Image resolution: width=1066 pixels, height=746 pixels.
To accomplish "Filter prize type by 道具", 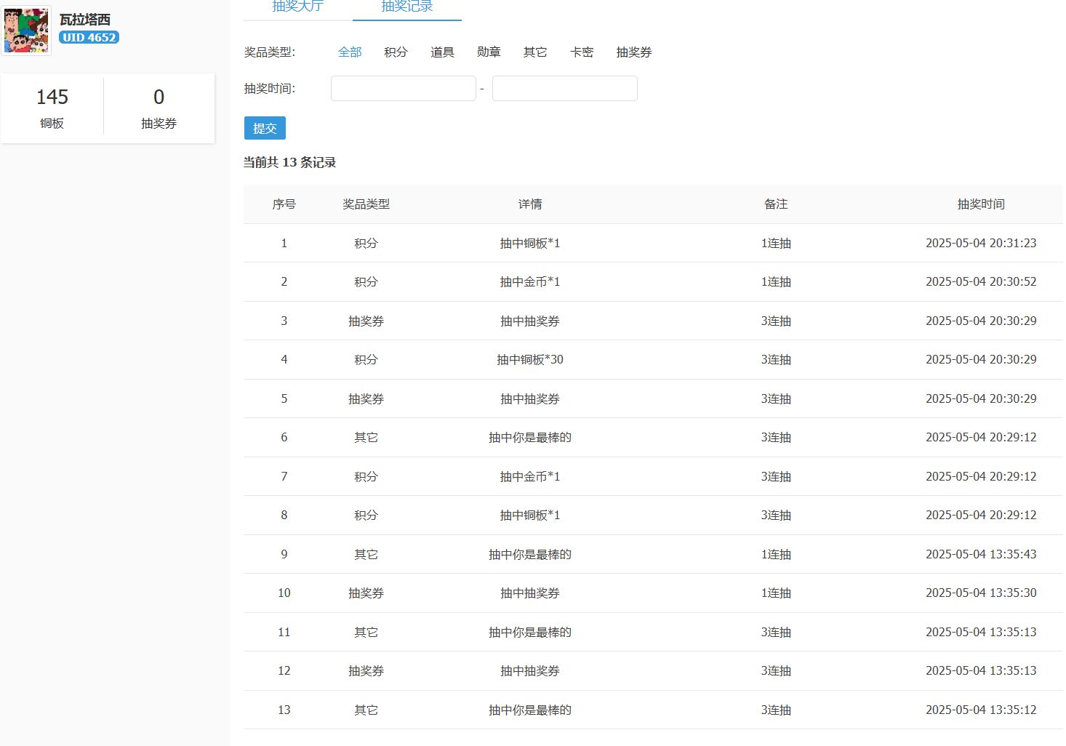I will pyautogui.click(x=442, y=52).
